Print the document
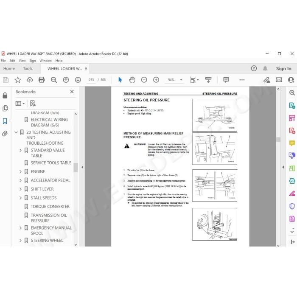The width and height of the screenshot is (297, 297). [x=42, y=80]
